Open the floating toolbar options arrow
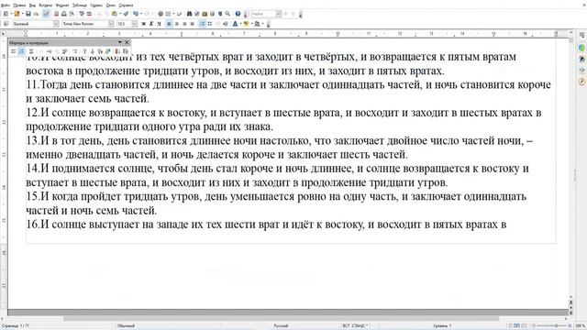Screen dimensions: 587x330 click(120, 42)
